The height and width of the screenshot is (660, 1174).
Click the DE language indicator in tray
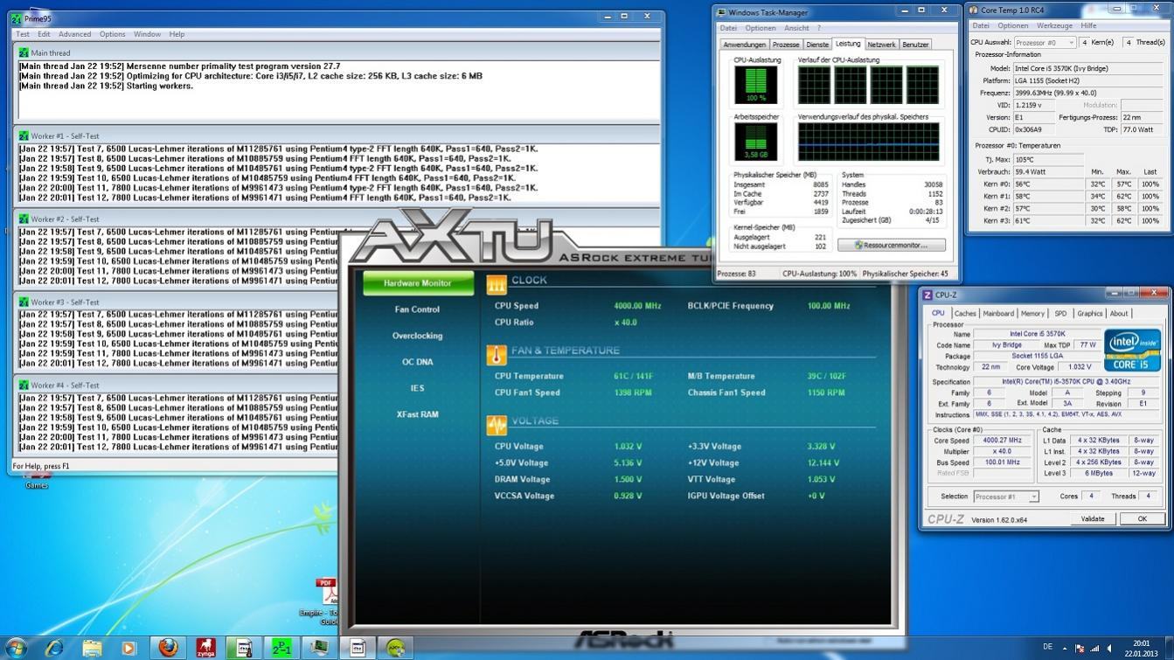point(1047,647)
